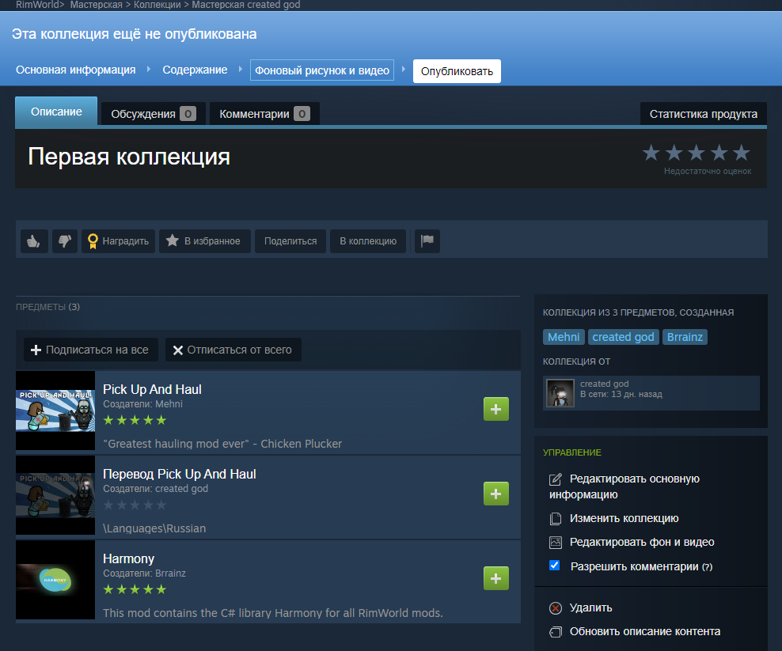Click the red X icon beside Удалить
Screen dimensions: 782x651
[555, 608]
